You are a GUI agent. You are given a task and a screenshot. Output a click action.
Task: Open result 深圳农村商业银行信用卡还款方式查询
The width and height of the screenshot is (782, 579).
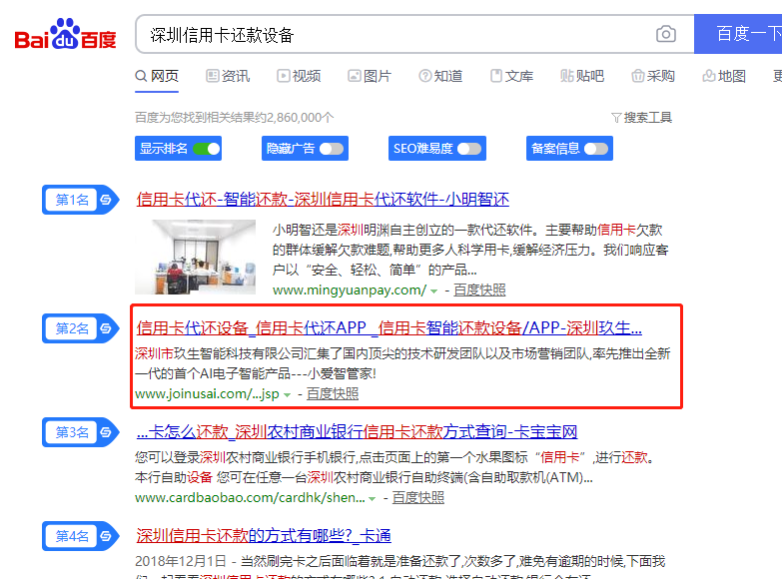coord(357,432)
